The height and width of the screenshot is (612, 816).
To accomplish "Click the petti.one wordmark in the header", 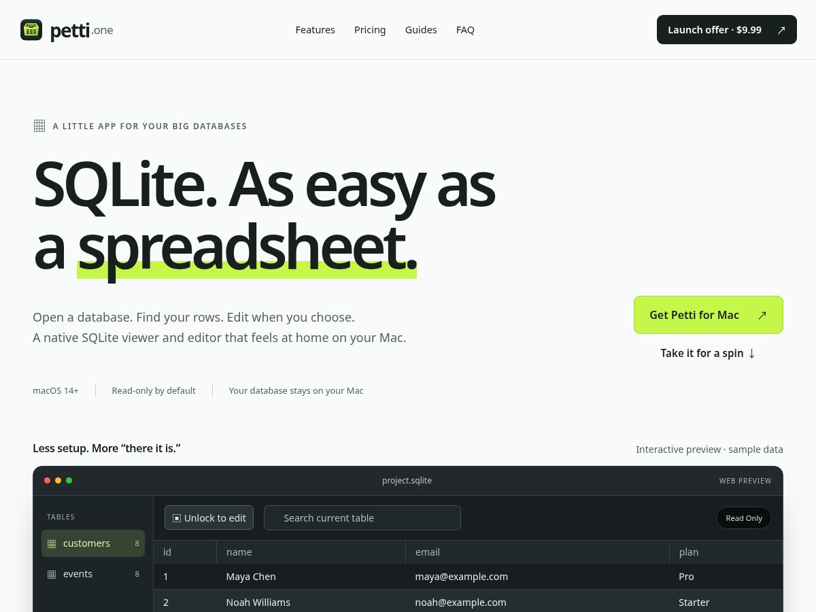I will (82, 31).
